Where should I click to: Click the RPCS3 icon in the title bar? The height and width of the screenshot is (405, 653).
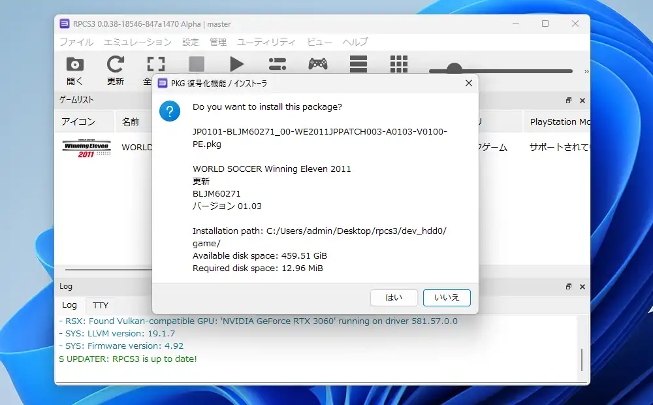[65, 24]
